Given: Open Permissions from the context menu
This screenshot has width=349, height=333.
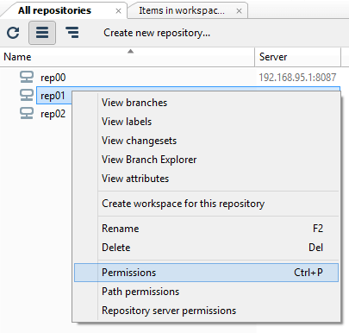Looking at the screenshot, I should coord(206,273).
